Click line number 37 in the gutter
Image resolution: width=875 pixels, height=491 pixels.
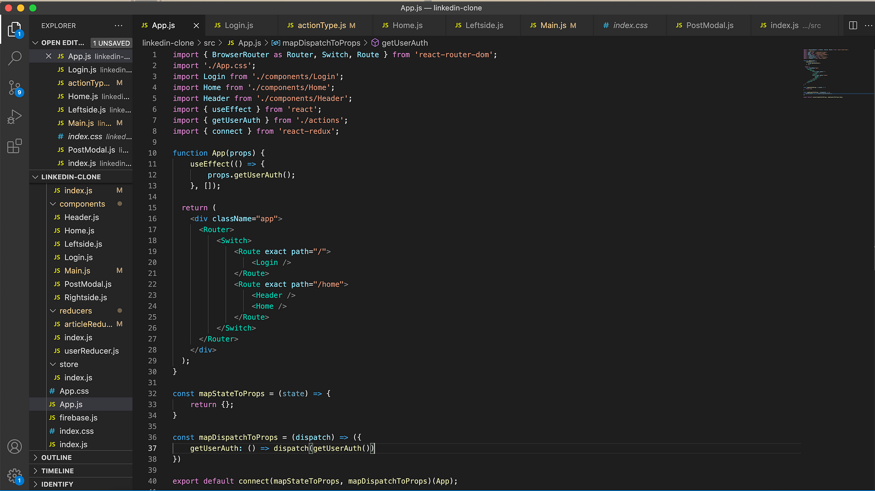pyautogui.click(x=152, y=448)
